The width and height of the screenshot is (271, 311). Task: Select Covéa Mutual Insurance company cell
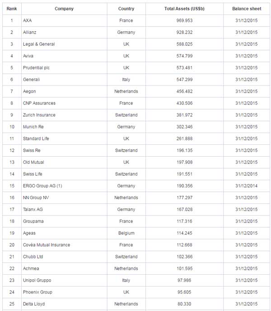point(47,245)
